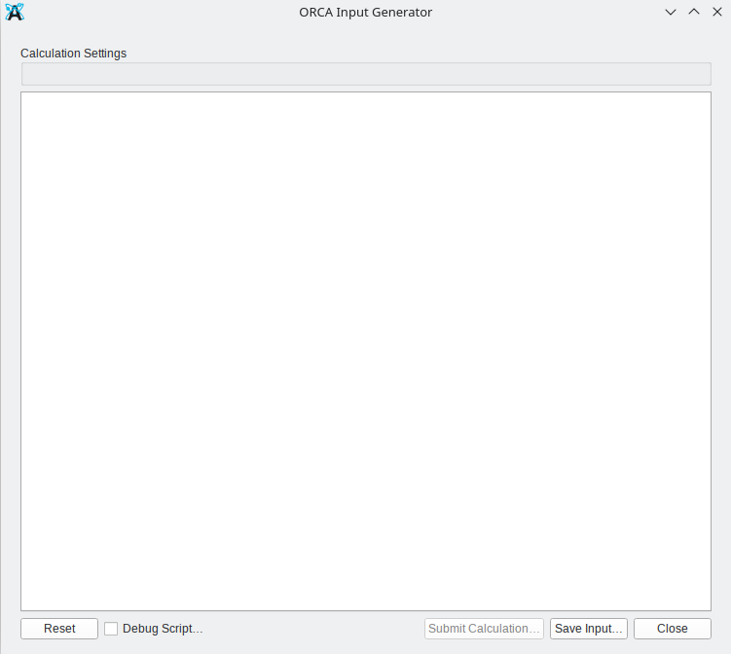
Task: Open the save dialog via Save Input…
Action: (589, 629)
